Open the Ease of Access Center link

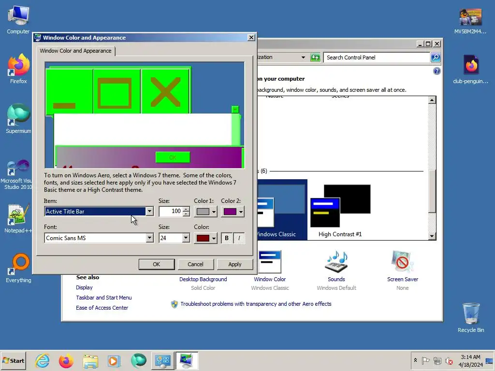coord(102,308)
